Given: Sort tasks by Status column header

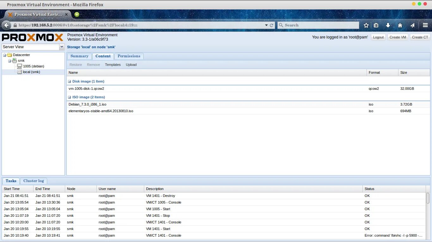Looking at the screenshot, I should click(394, 189).
